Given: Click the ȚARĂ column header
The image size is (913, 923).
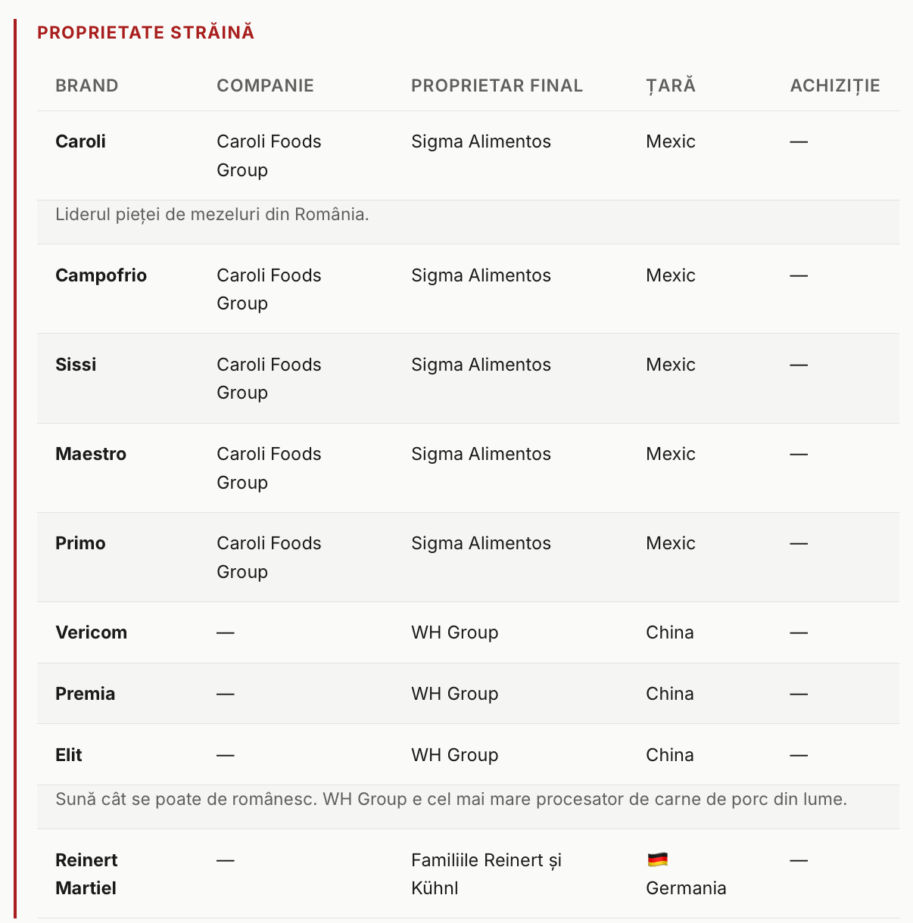Looking at the screenshot, I should click(x=671, y=85).
